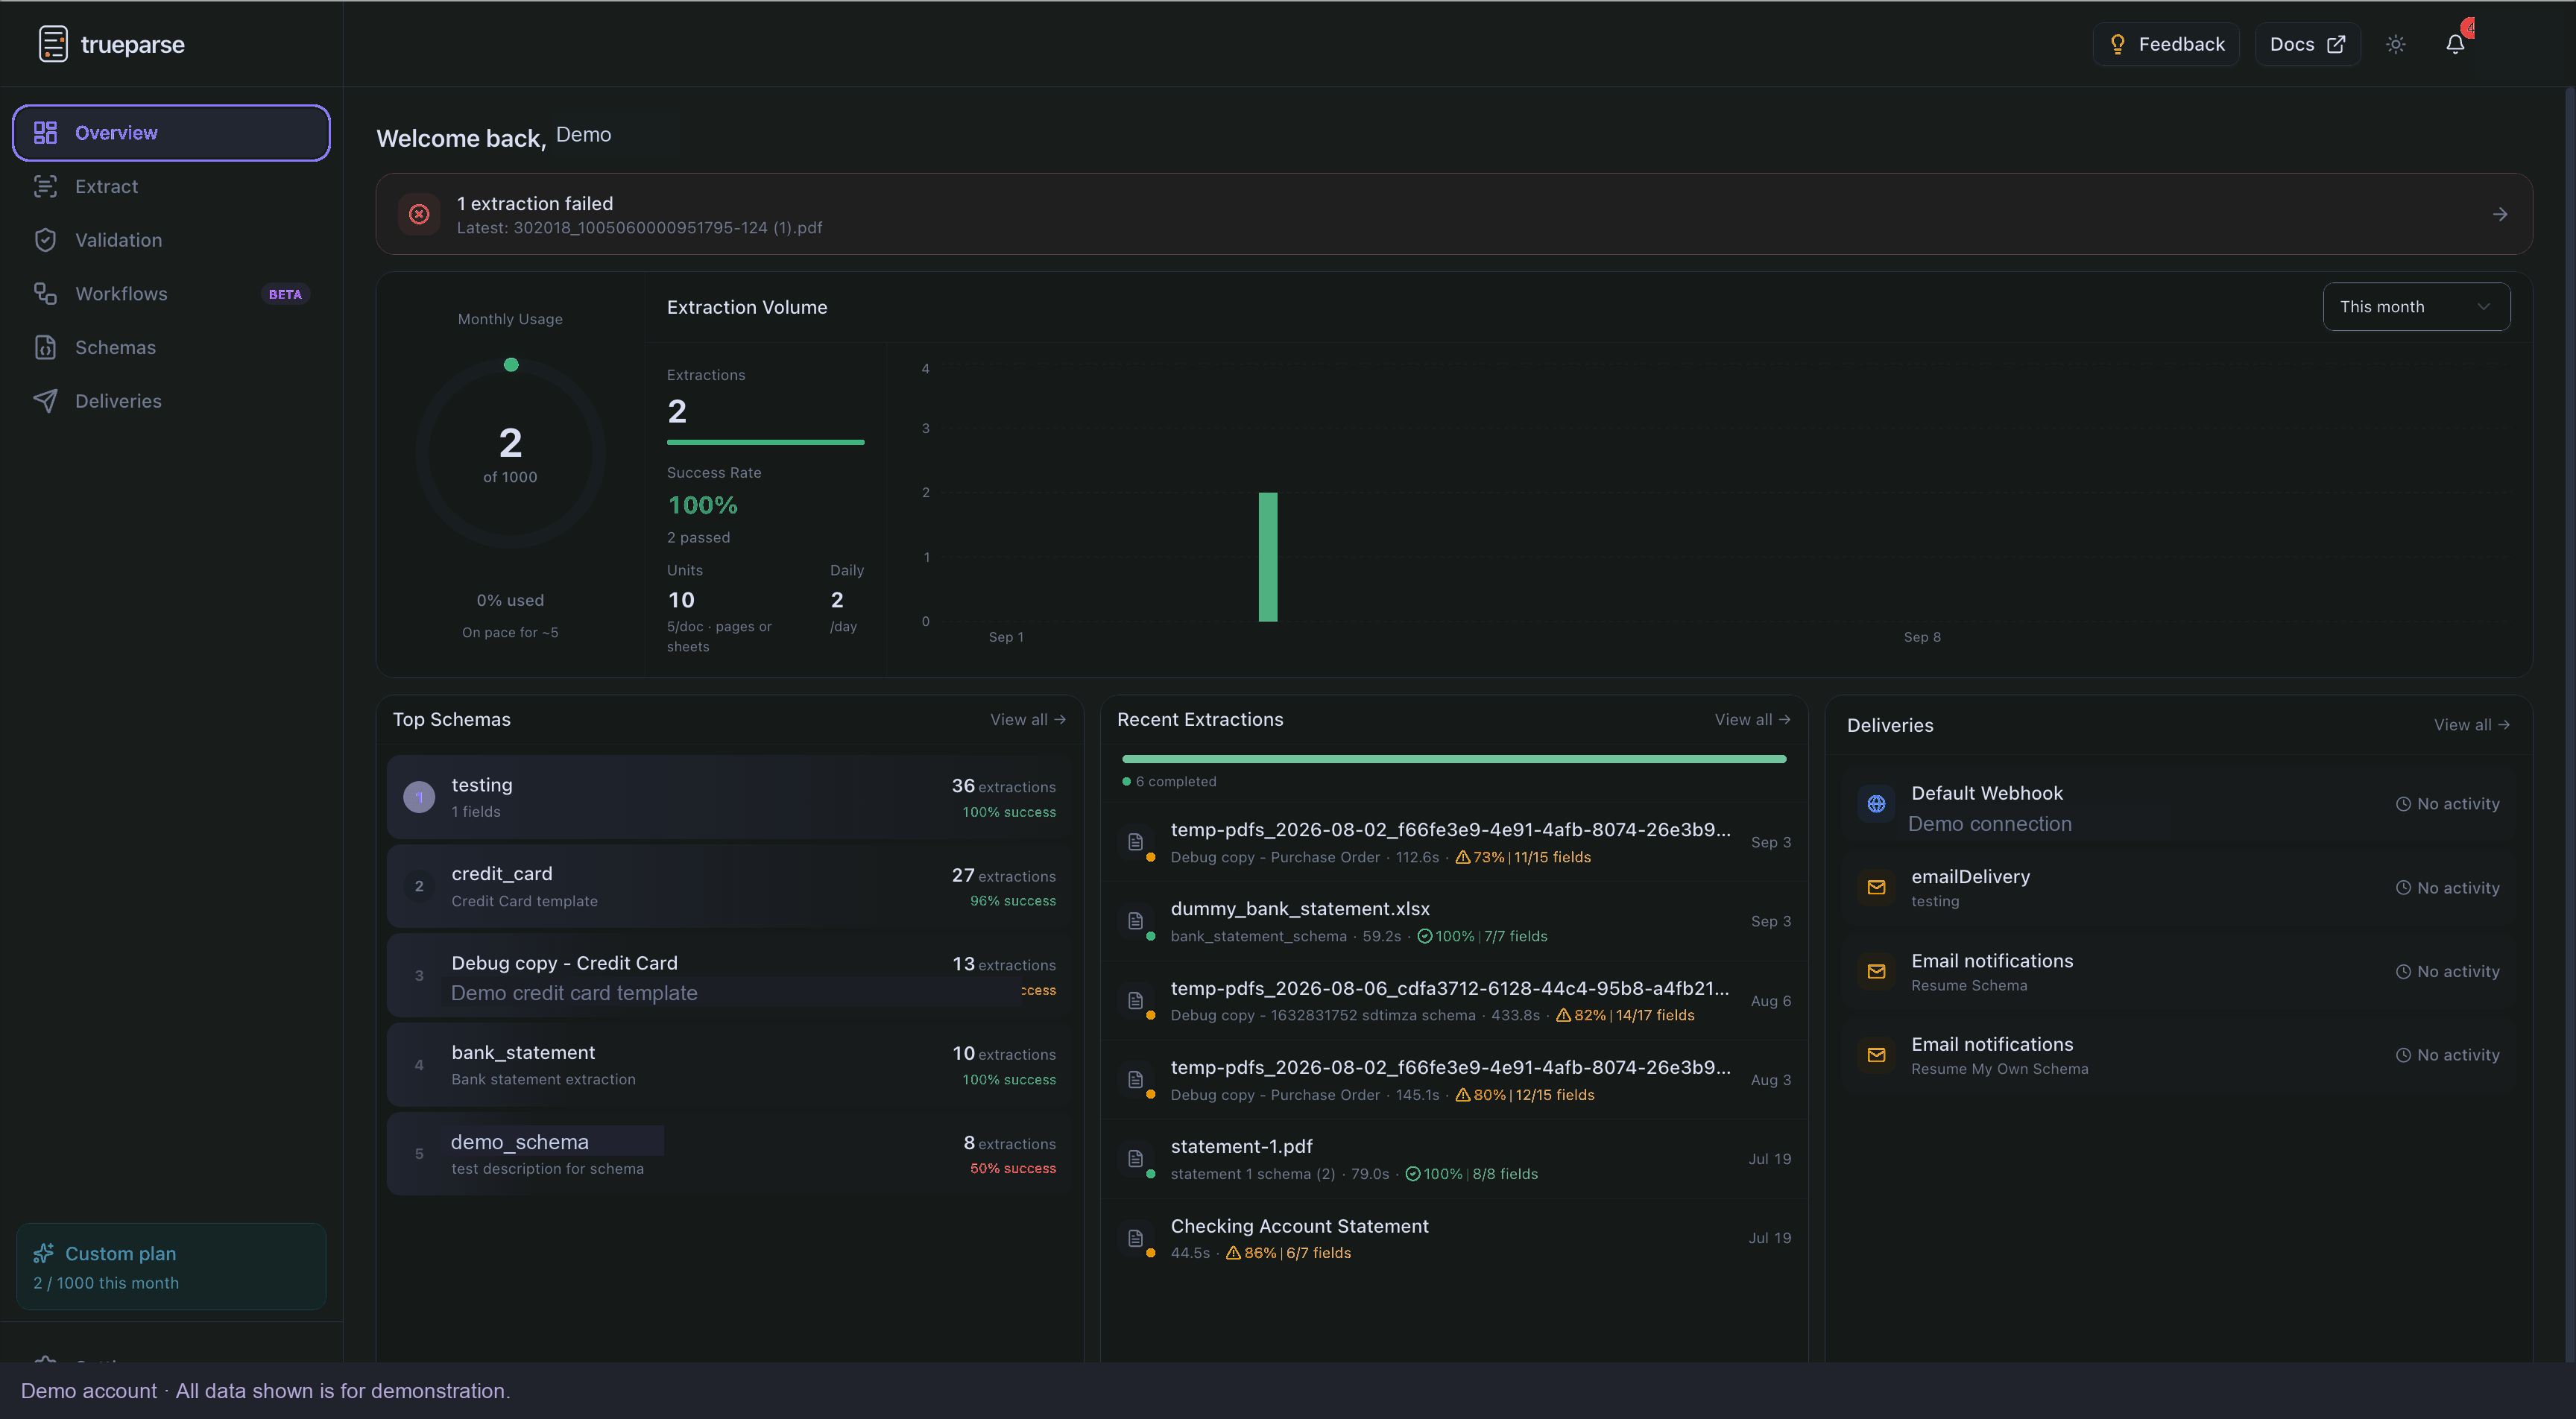Open Debug copy - Credit Card schema

point(729,976)
